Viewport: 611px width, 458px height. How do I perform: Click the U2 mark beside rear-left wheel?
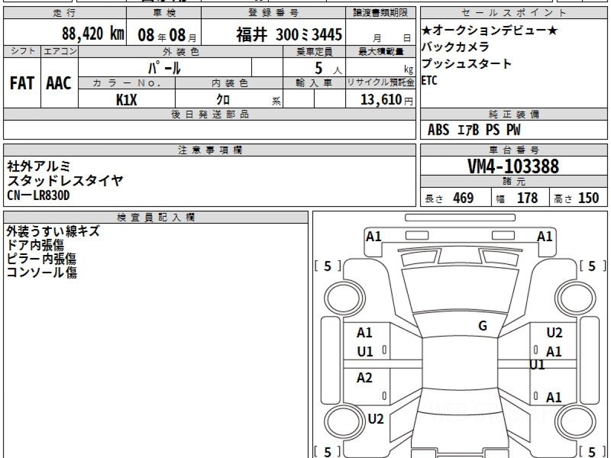pyautogui.click(x=375, y=419)
